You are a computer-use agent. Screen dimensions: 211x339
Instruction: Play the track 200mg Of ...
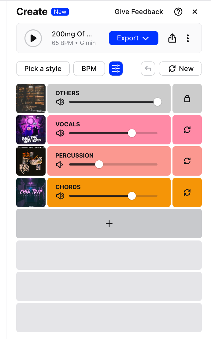33,38
